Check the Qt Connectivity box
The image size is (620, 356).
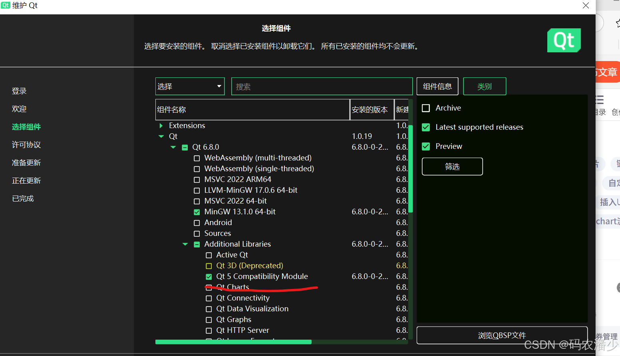point(209,299)
